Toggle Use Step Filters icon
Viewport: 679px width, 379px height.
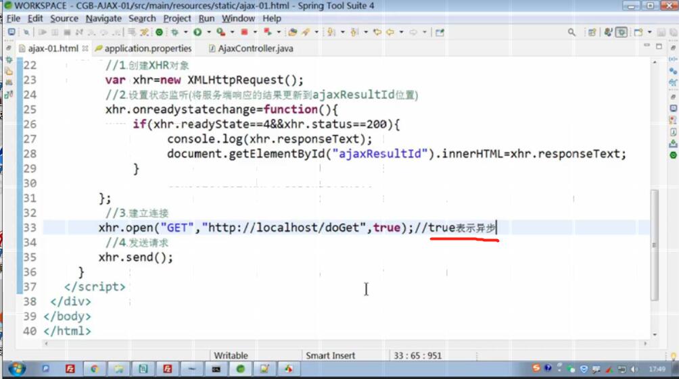click(144, 32)
